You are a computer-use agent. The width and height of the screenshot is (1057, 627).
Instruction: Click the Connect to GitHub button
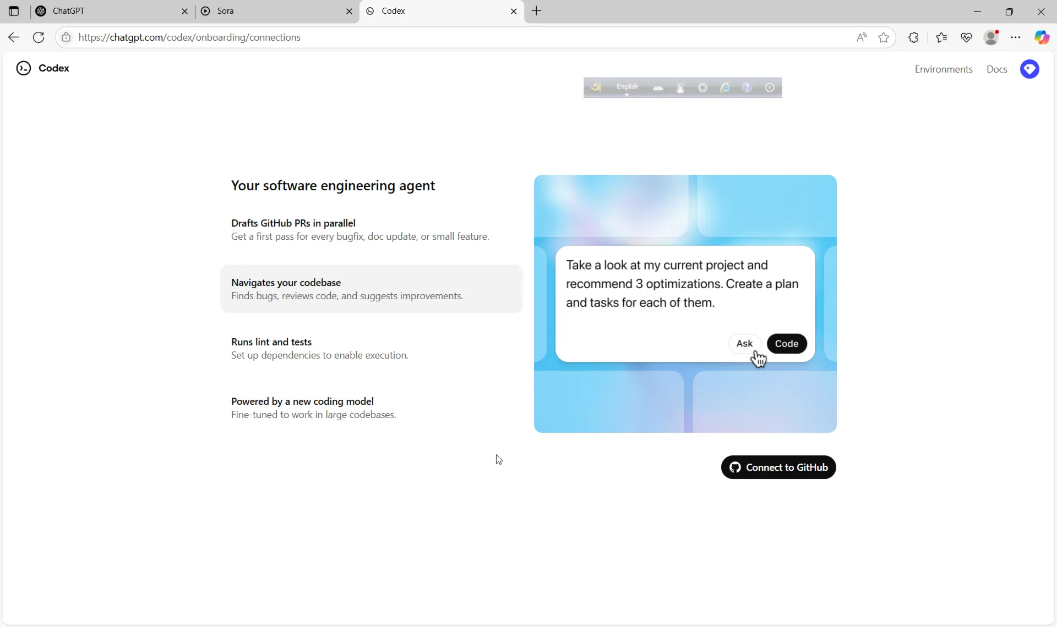[778, 468]
